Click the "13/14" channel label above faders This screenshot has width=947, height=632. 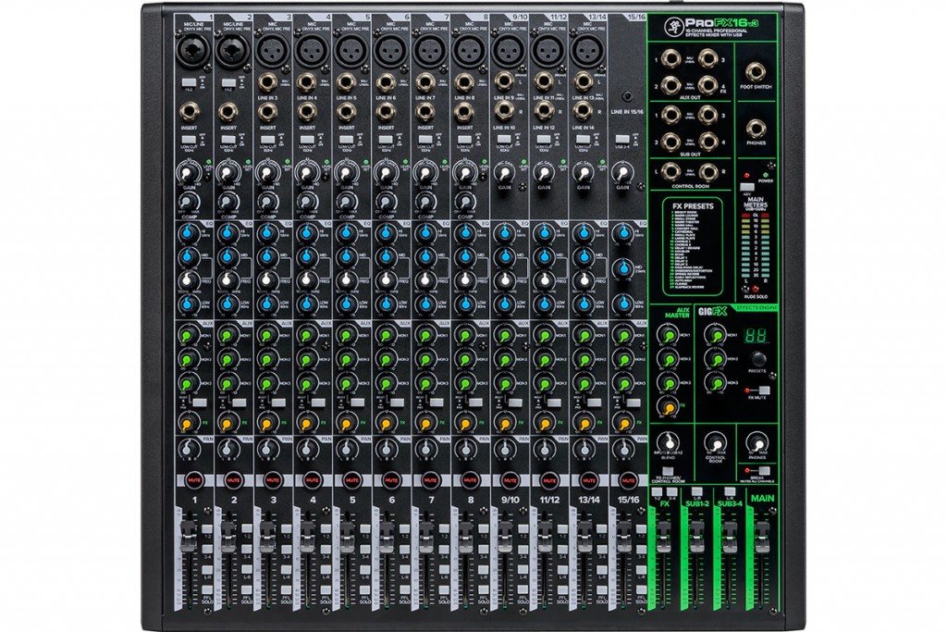589,500
